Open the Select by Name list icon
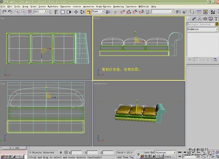Image resolution: width=219 pixels, height=159 pixels. click(x=56, y=12)
